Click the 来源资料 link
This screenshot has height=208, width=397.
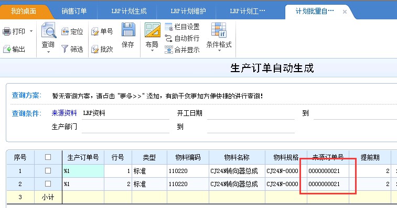point(64,113)
